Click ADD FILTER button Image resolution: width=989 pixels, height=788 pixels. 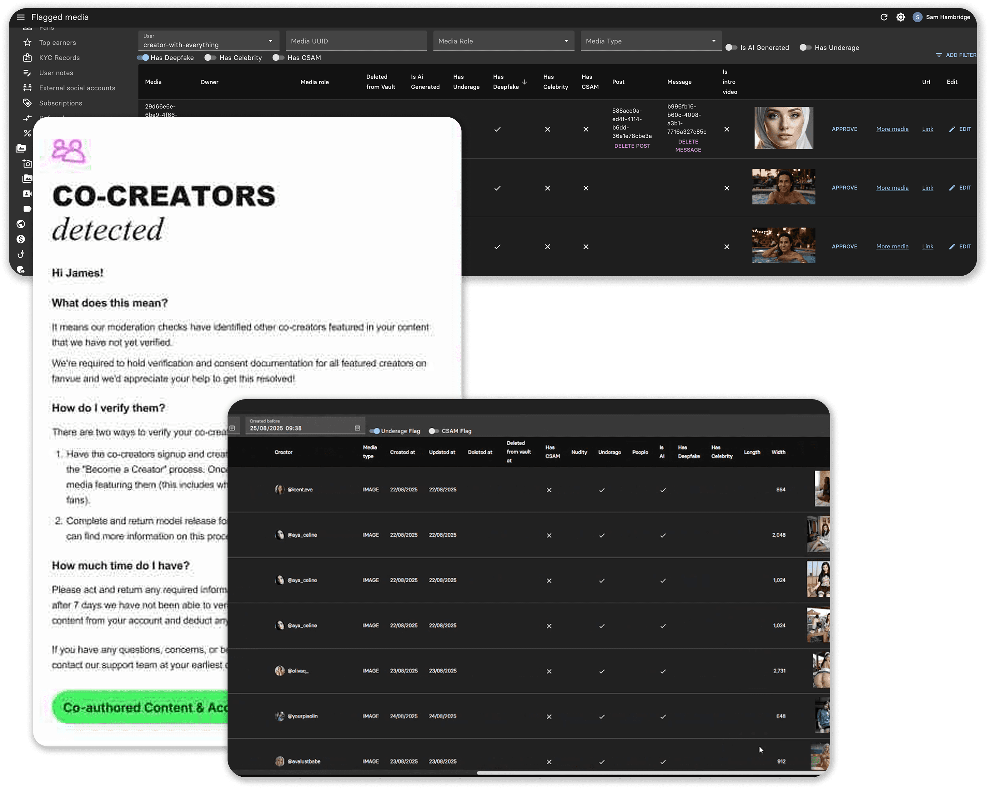click(x=956, y=55)
